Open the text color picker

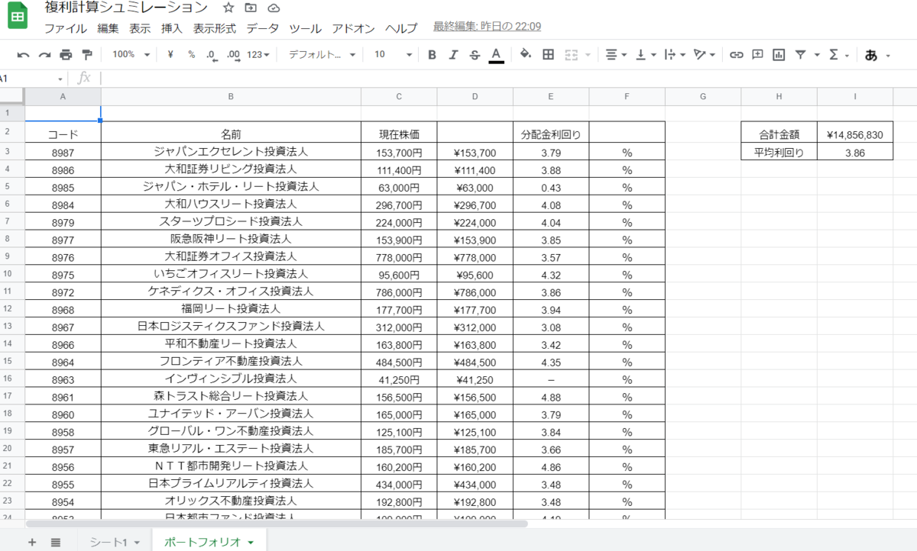(495, 55)
